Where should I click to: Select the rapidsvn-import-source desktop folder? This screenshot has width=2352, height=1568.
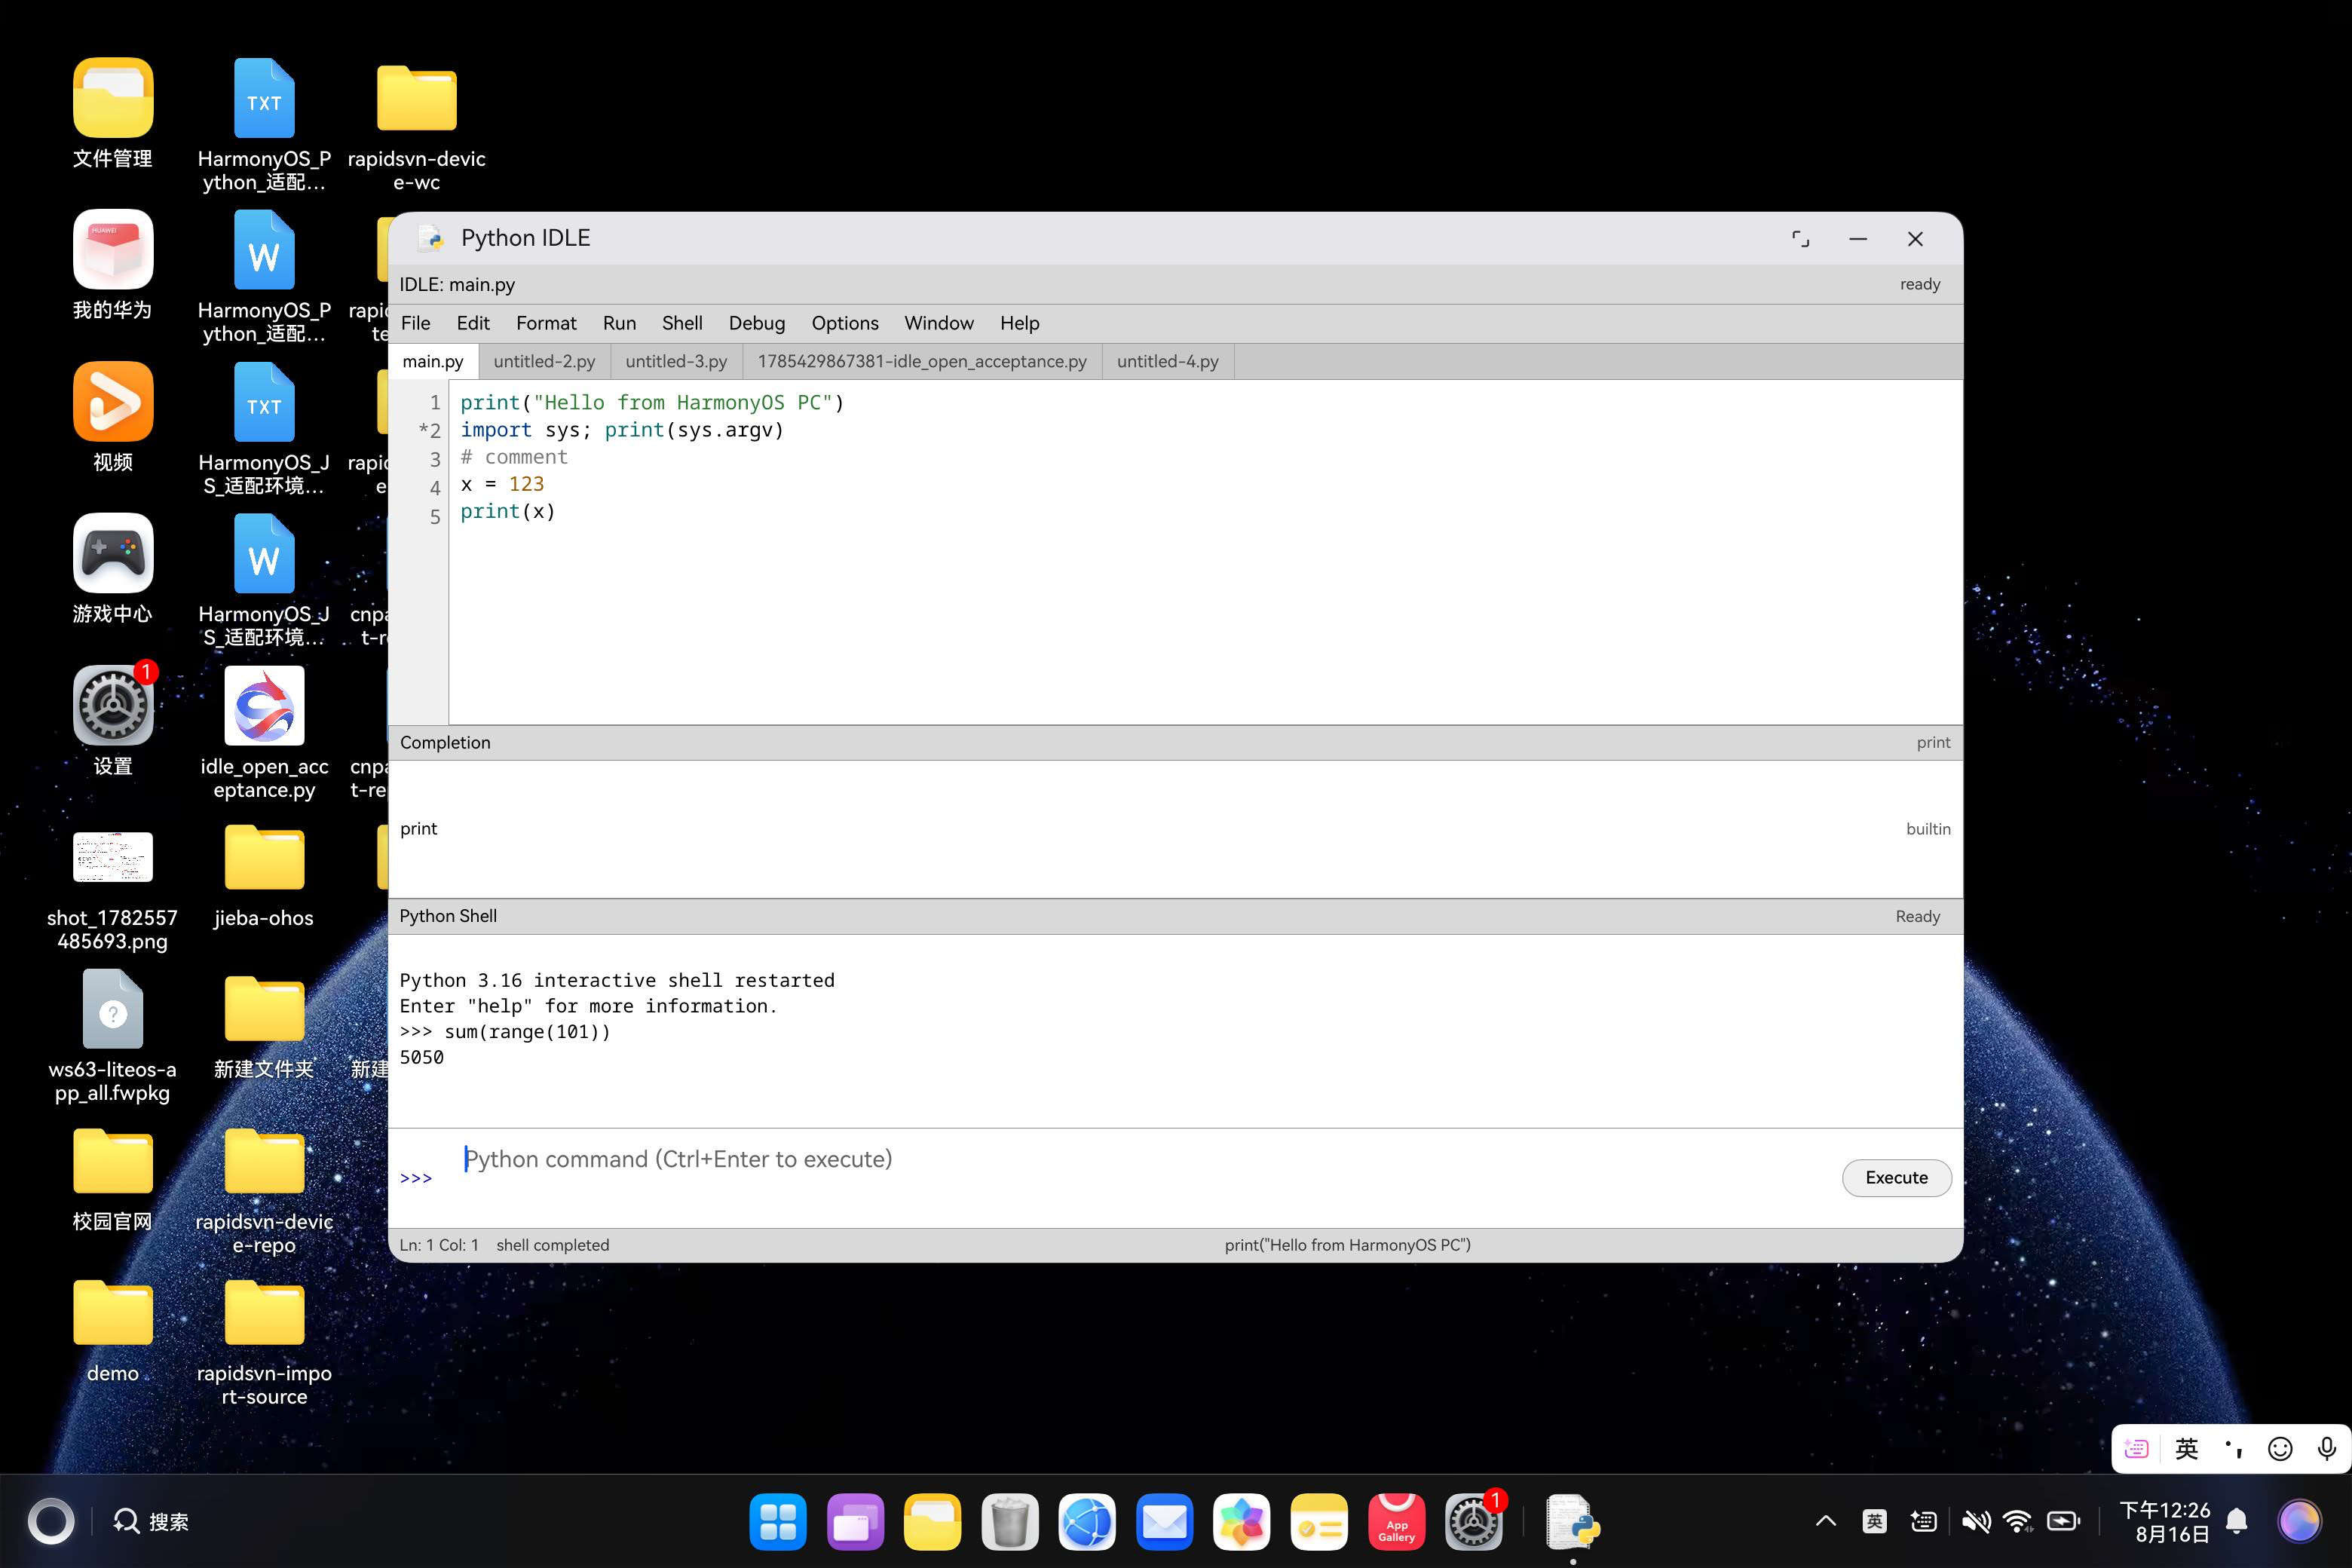point(264,1342)
